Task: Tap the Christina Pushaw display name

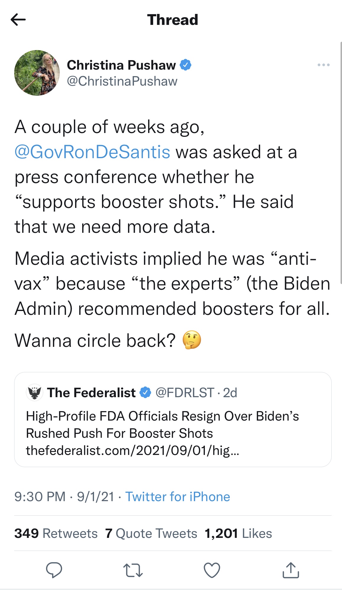Action: point(121,65)
